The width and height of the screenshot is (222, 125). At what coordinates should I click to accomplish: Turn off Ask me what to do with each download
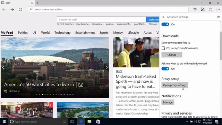coord(165,69)
